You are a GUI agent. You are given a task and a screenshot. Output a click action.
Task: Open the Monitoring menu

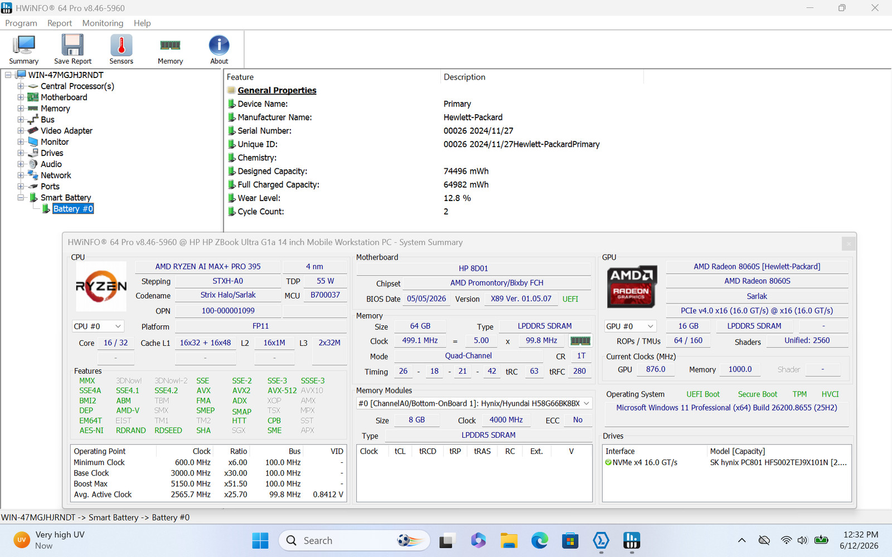(103, 23)
